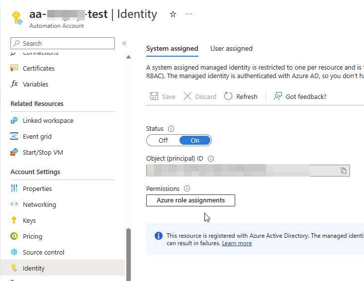The width and height of the screenshot is (364, 281).
Task: Open Certificates from the sidebar
Action: pos(38,68)
